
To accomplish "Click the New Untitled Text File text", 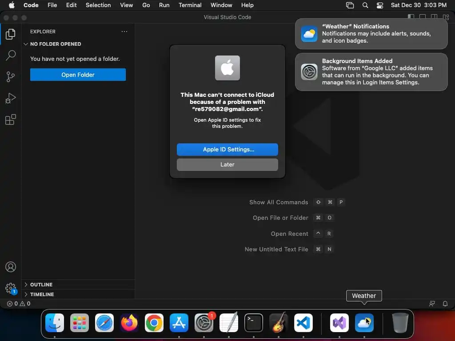I will [276, 249].
